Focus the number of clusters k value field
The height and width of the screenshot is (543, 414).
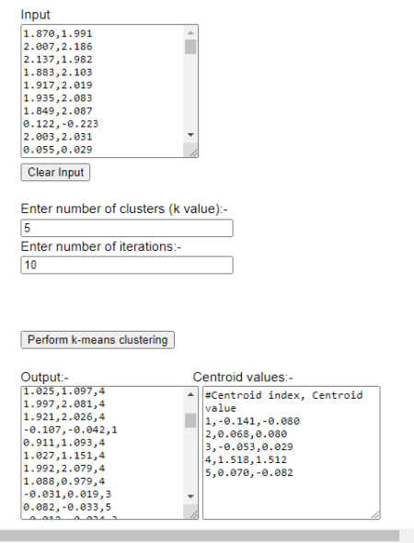pyautogui.click(x=127, y=228)
